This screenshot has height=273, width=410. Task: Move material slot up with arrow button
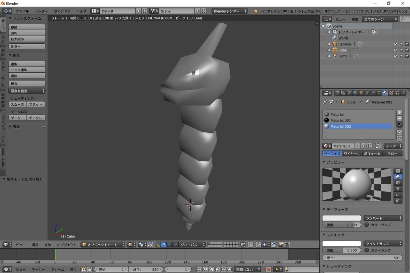399,132
